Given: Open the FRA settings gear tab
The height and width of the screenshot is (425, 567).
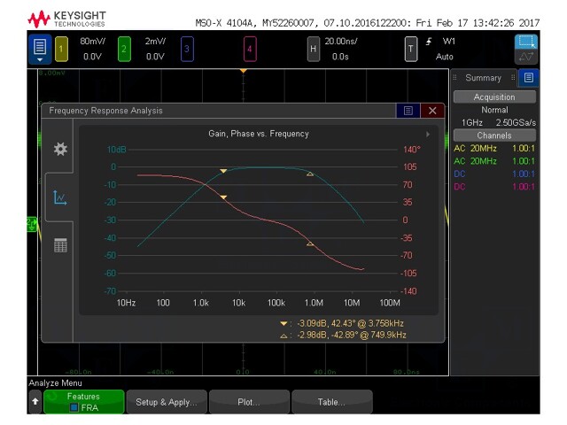Looking at the screenshot, I should pyautogui.click(x=60, y=149).
